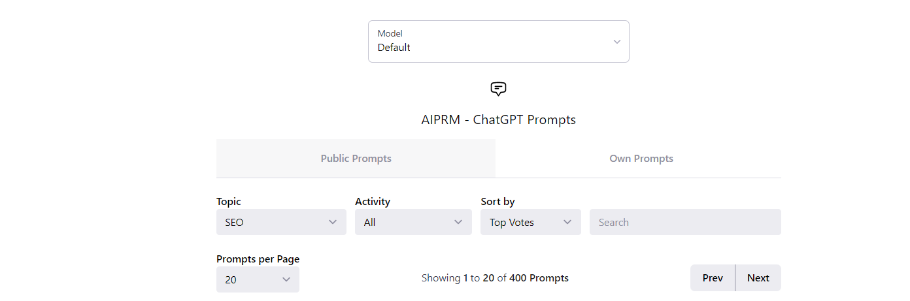Go back with the Prev button
Screen dimensions: 910x301
[x=713, y=277]
